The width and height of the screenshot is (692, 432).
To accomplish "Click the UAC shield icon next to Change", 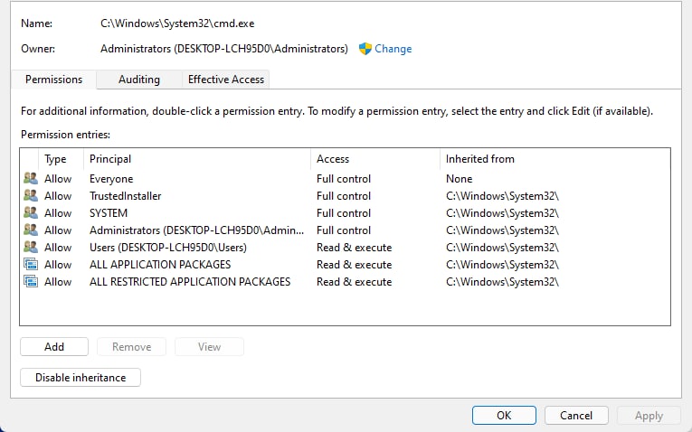I will click(x=365, y=49).
